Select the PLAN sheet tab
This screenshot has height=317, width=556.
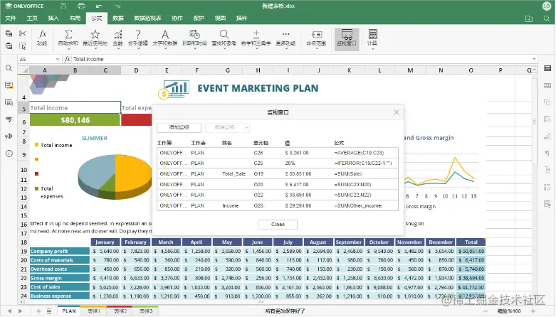(69, 311)
